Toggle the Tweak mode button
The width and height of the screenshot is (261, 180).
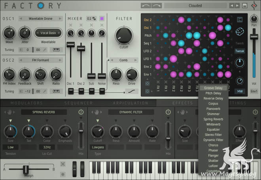coord(240,51)
